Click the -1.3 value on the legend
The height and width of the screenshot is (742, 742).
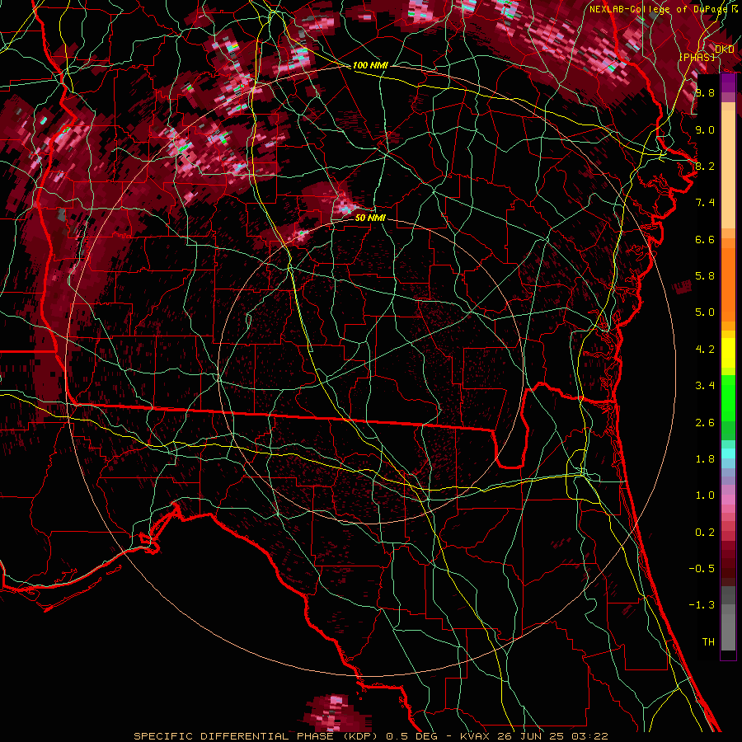click(x=702, y=605)
